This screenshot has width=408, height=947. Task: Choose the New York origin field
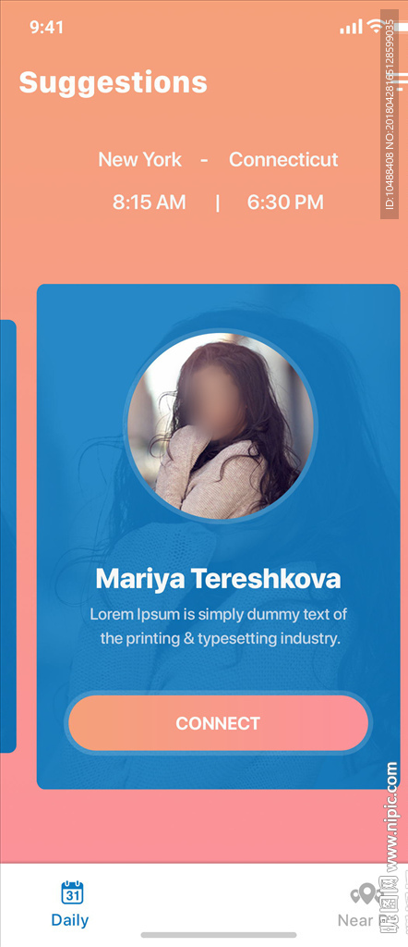tap(139, 159)
